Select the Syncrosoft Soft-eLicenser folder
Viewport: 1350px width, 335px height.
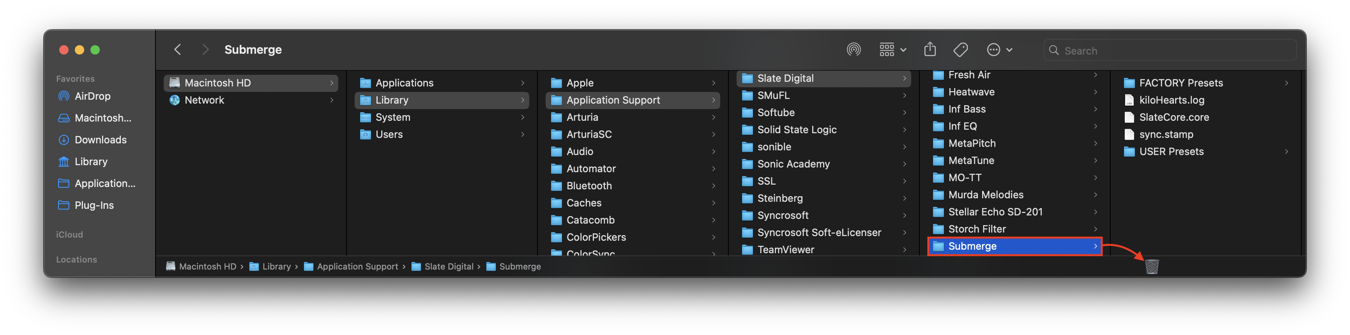coord(823,233)
